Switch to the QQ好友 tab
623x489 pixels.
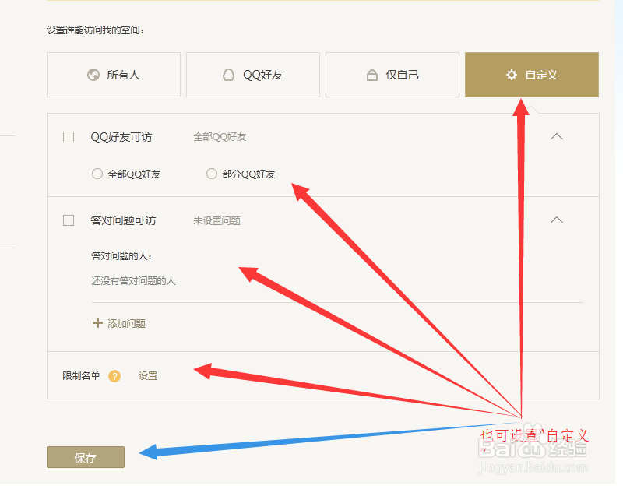(x=252, y=75)
